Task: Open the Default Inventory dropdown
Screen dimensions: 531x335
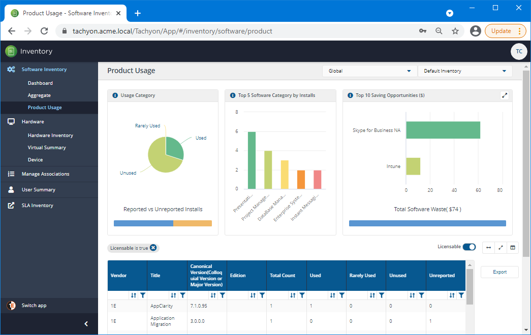Action: coord(465,71)
